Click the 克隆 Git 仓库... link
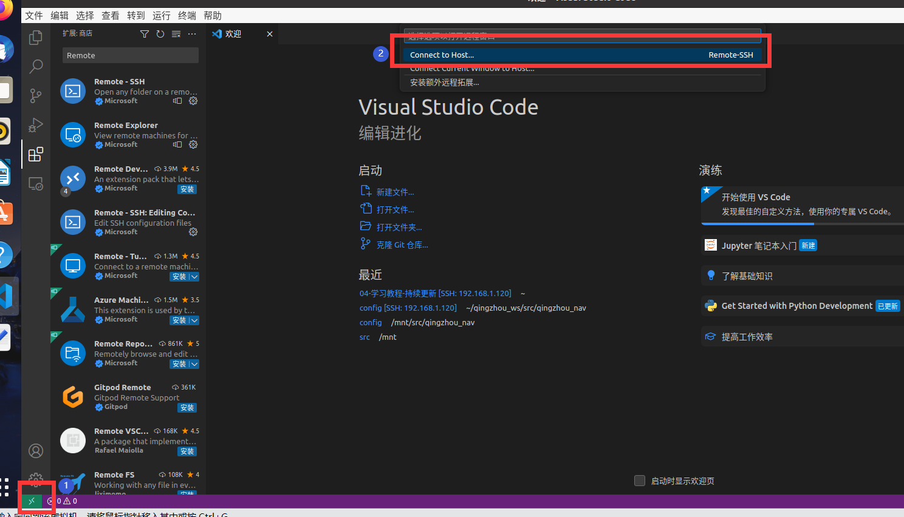Image resolution: width=904 pixels, height=517 pixels. click(x=402, y=245)
